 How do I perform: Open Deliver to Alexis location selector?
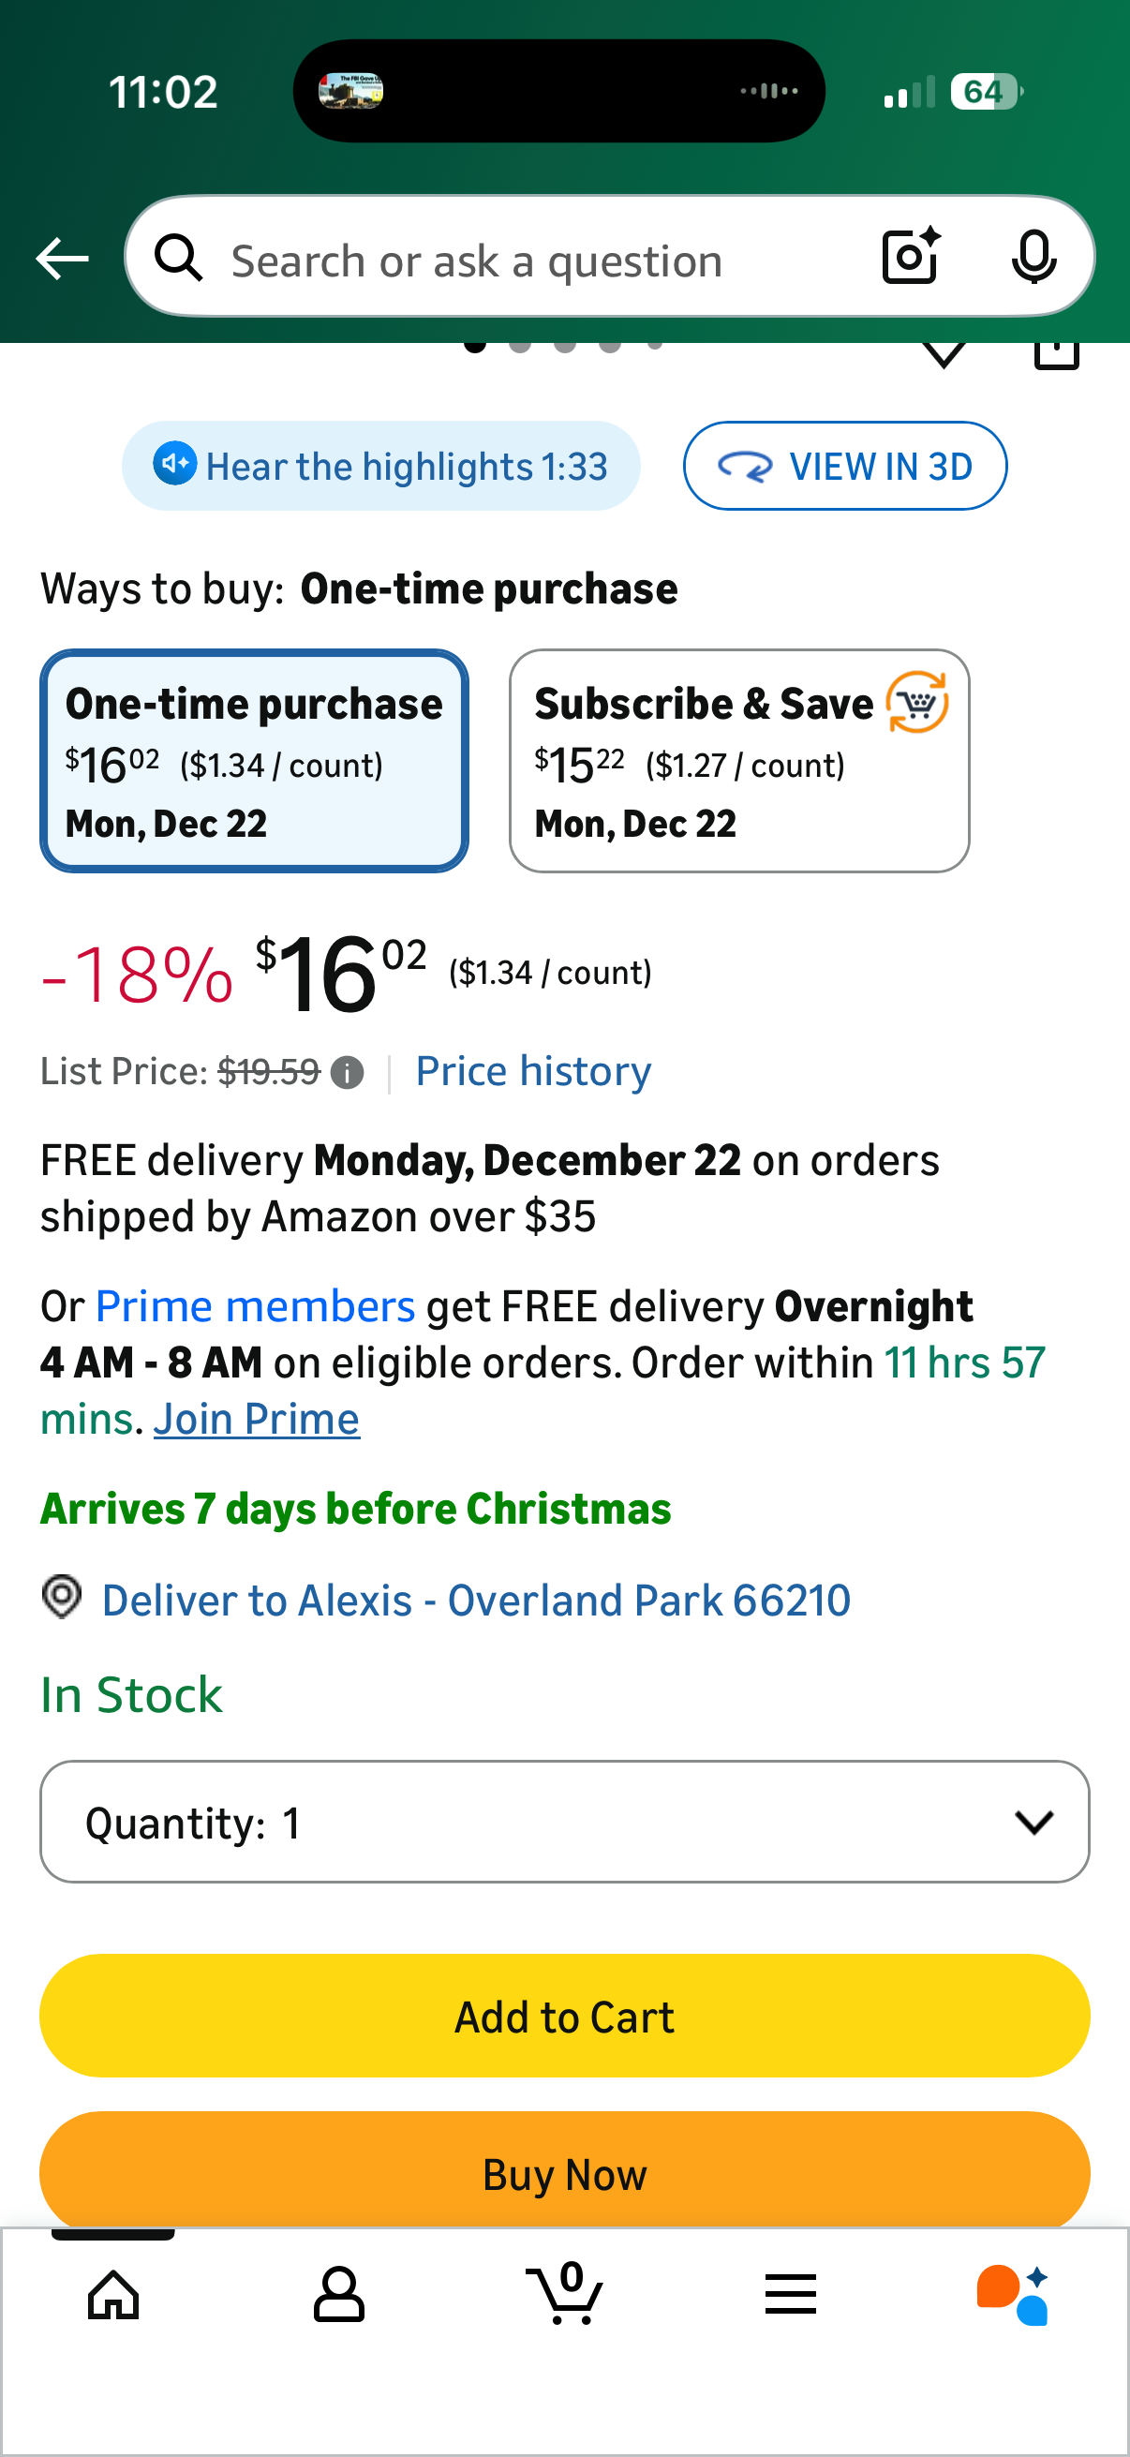coord(475,1601)
